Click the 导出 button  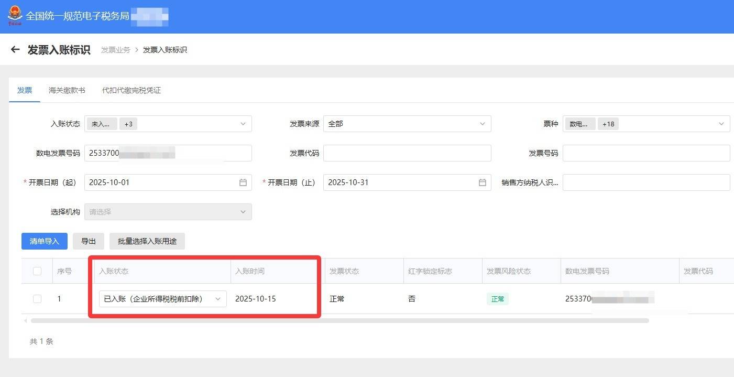[89, 241]
